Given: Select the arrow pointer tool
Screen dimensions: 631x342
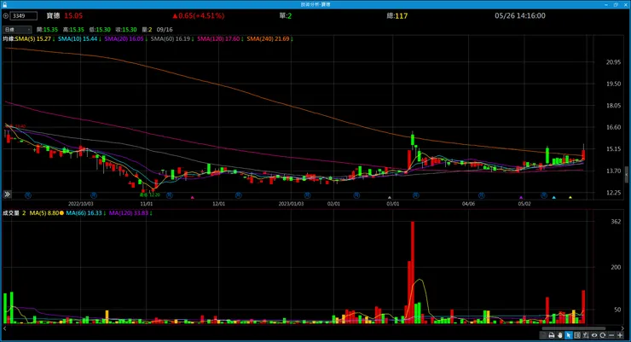Looking at the screenshot, I should coord(568,335).
